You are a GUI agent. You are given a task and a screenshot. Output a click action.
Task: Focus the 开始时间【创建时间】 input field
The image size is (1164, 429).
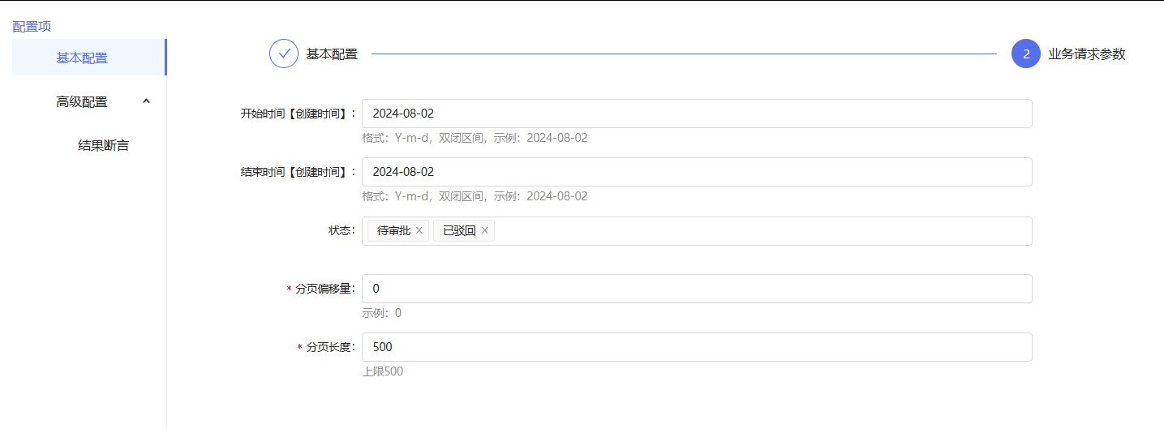(696, 114)
